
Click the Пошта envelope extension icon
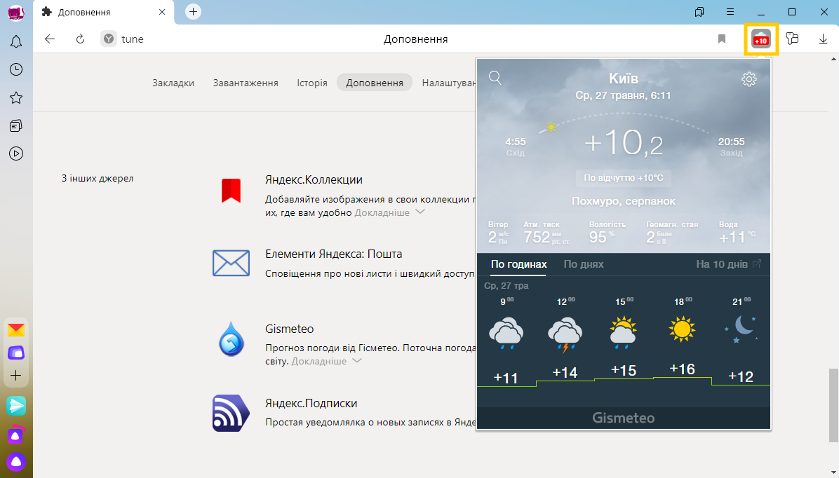coord(231,263)
